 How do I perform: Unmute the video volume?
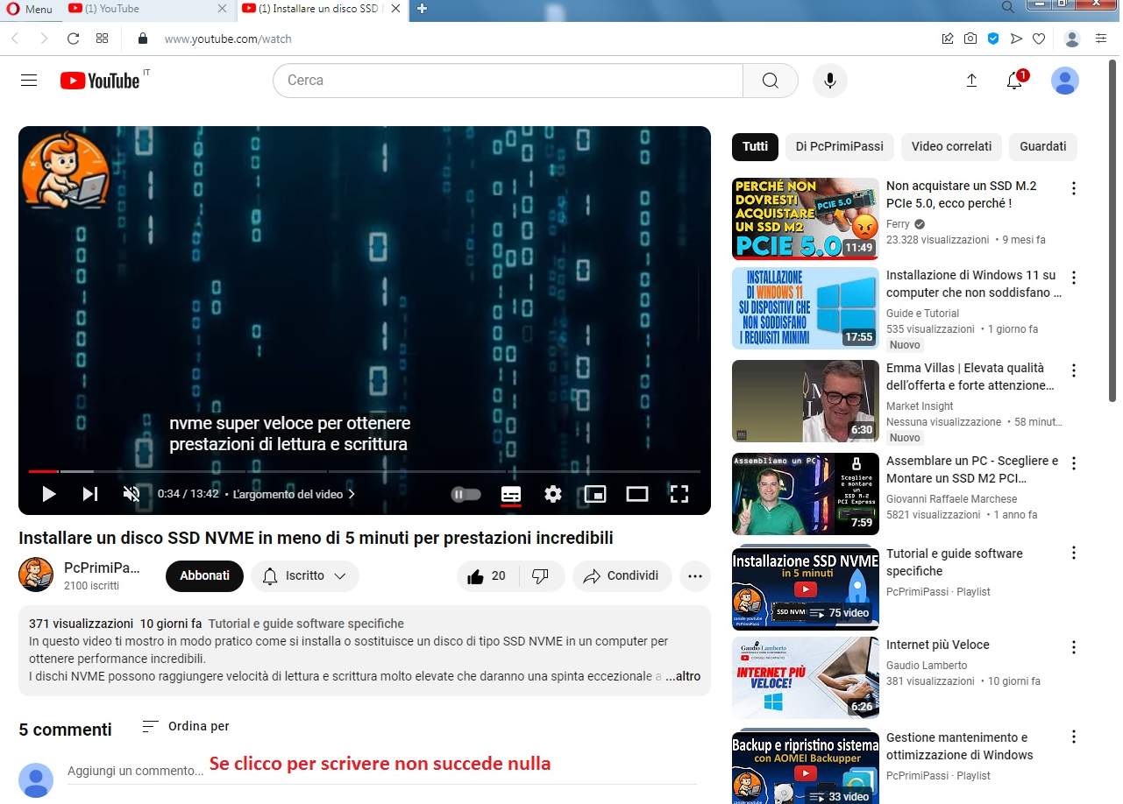pos(131,494)
